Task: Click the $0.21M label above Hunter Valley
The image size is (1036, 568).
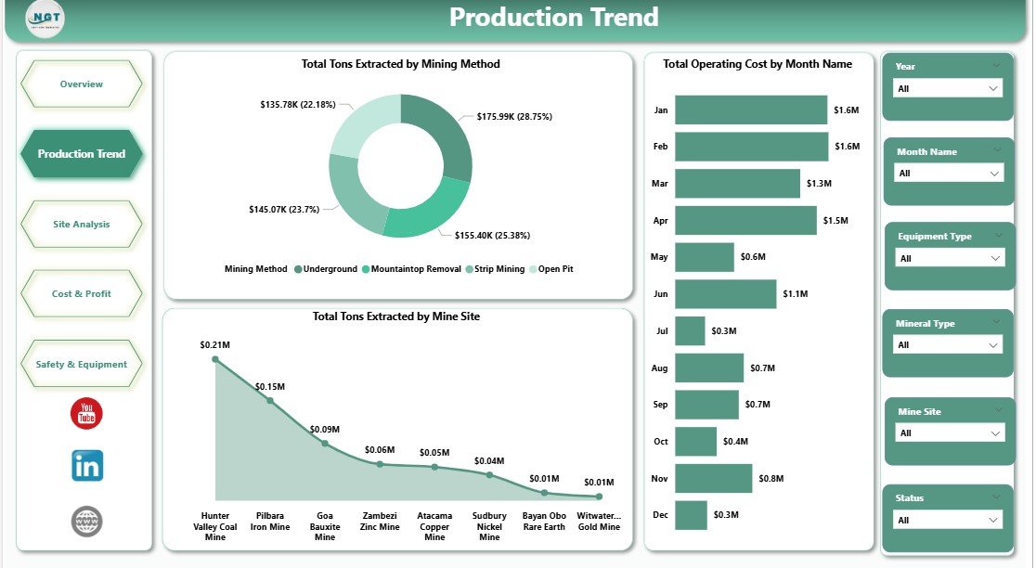Action: [x=215, y=344]
